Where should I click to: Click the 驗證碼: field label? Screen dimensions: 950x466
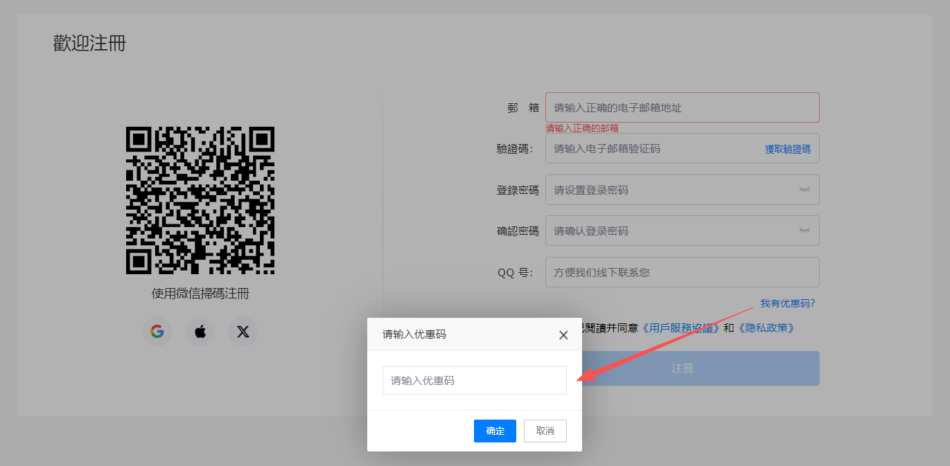tap(516, 149)
